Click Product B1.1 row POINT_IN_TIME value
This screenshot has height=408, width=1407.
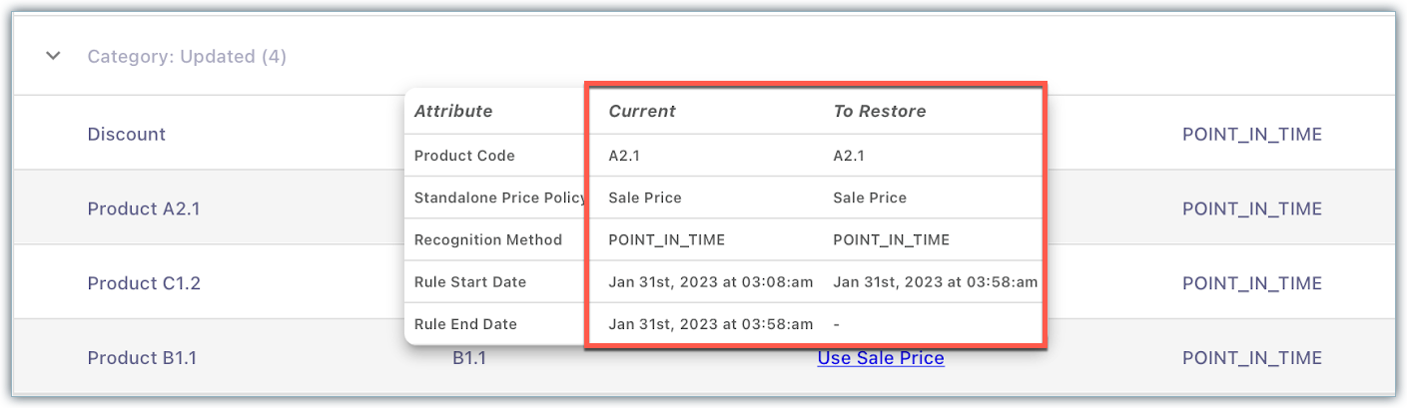[1251, 358]
